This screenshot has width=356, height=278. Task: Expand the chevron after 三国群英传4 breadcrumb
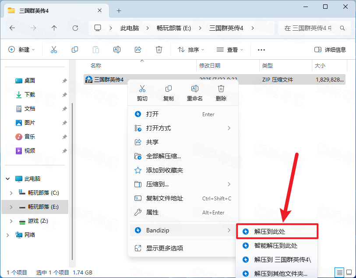point(253,28)
